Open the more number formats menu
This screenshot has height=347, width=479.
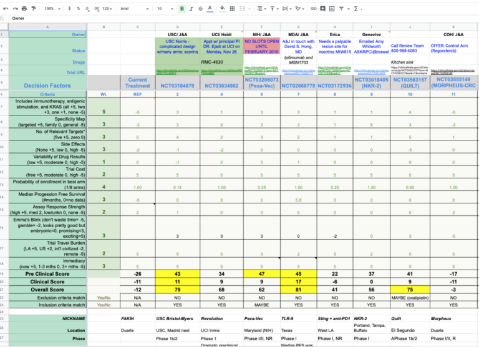pyautogui.click(x=108, y=9)
